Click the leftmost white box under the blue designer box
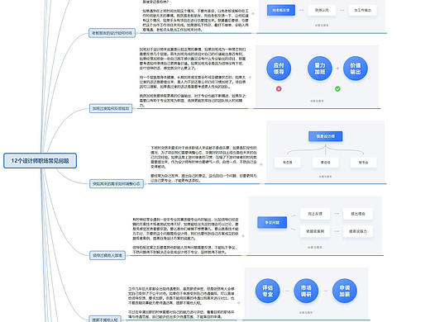This screenshot has height=322, width=430. coord(288,163)
